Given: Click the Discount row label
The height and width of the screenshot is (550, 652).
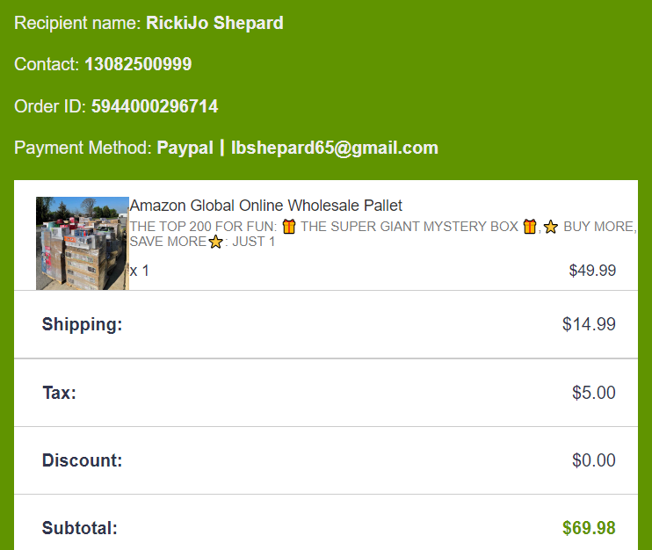Looking at the screenshot, I should point(82,460).
